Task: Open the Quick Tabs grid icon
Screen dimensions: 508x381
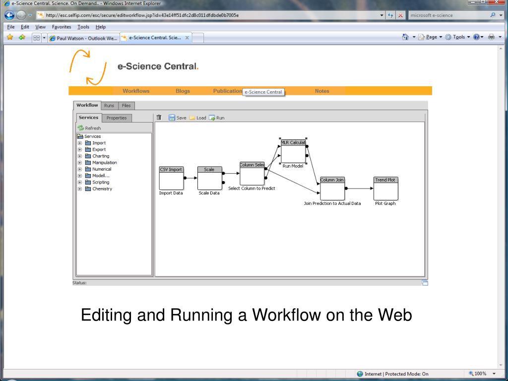Action: pos(36,38)
